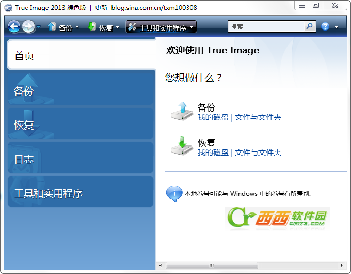Viewport: 351px width, 274px height.
Task: Click toolbar 恢复 green download icon
Action: [x=92, y=27]
